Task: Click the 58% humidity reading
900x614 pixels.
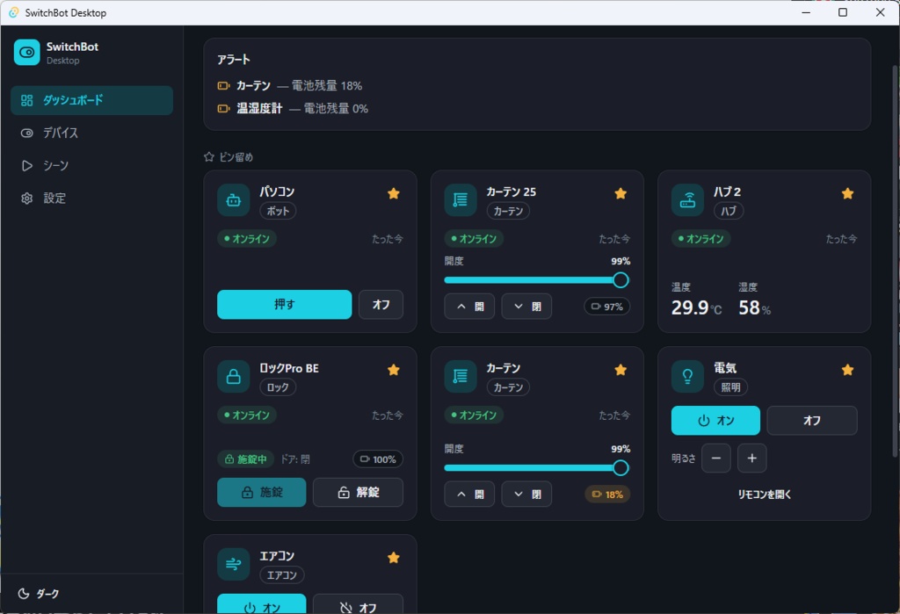Action: 754,308
